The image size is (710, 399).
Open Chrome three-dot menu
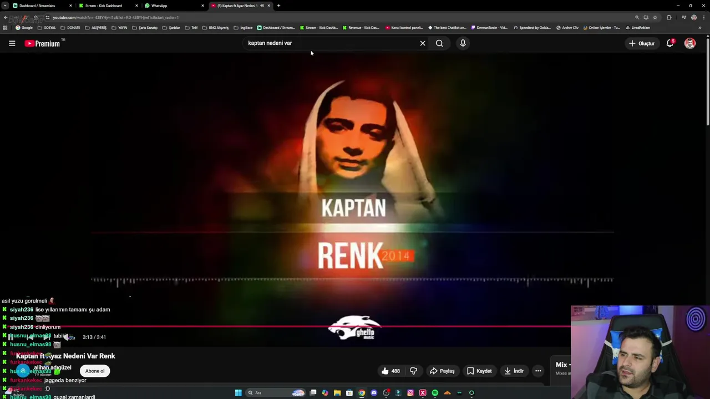click(x=704, y=17)
